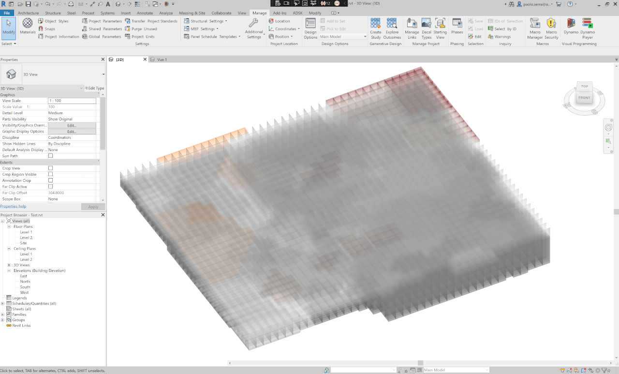Switch to the Annotate ribbon tab
Viewport: 619px width, 374px height.
(145, 13)
